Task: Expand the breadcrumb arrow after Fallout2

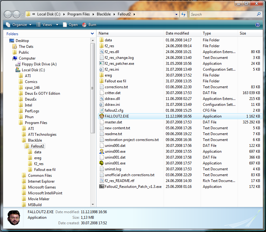Action: (134, 14)
